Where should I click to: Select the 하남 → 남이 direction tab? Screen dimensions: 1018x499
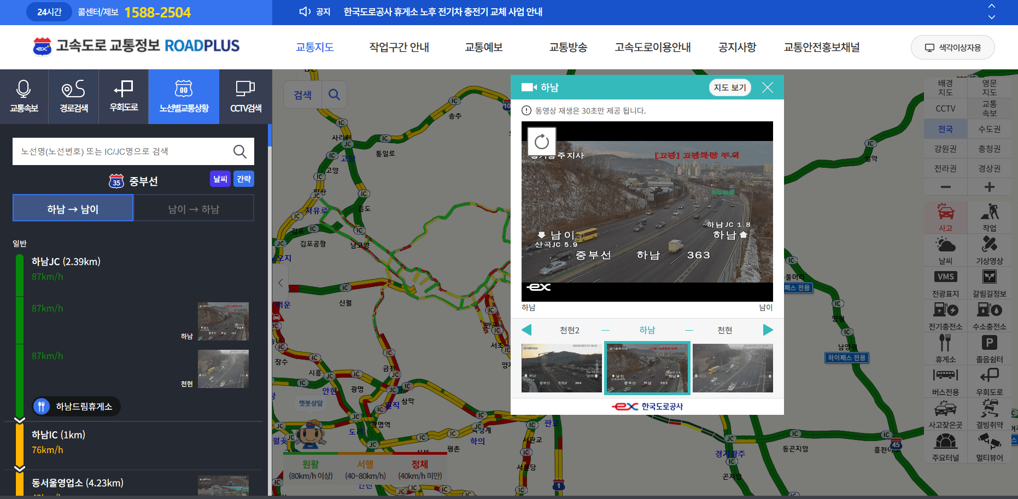(x=73, y=209)
